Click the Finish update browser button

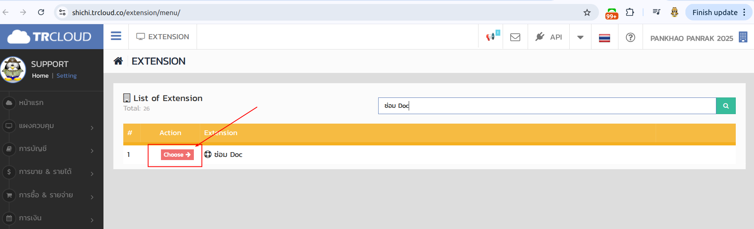pos(714,13)
